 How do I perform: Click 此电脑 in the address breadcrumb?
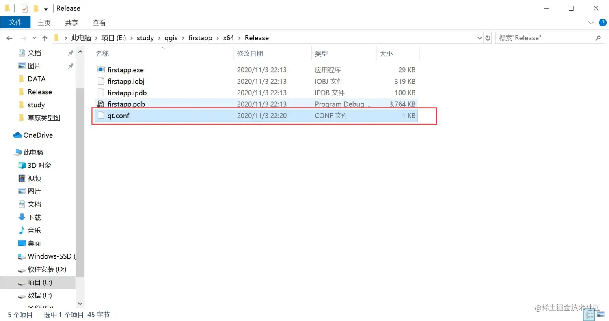click(x=81, y=38)
